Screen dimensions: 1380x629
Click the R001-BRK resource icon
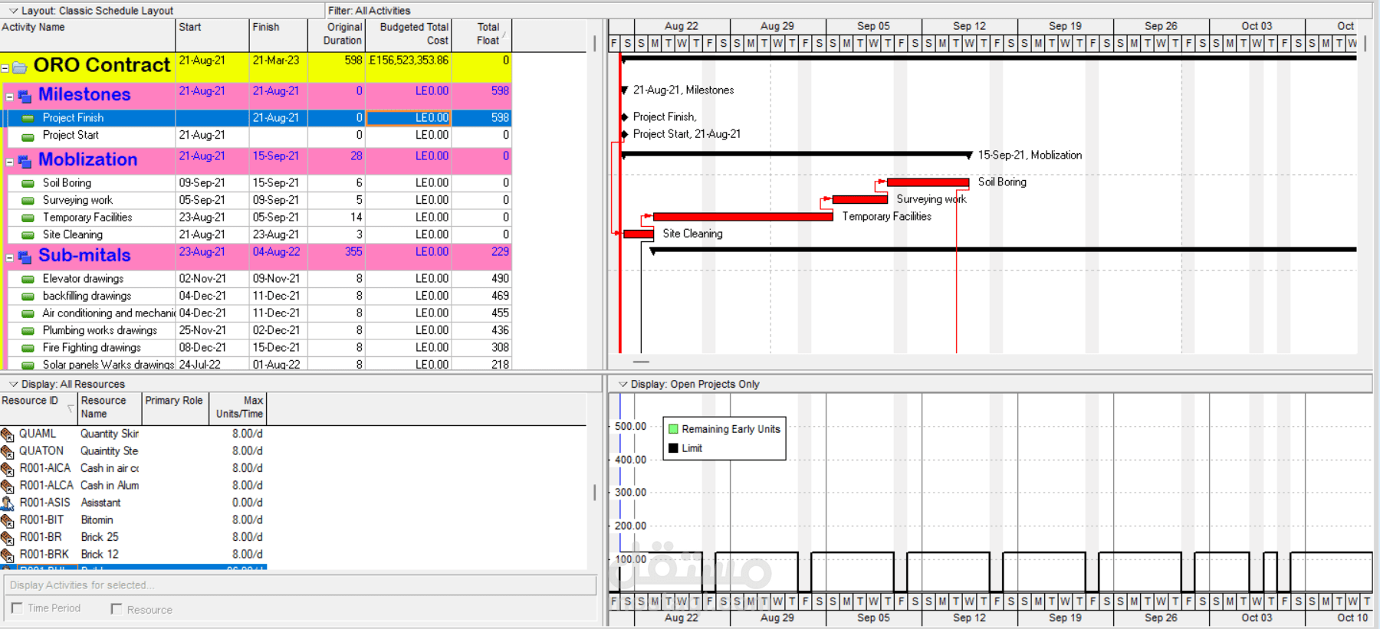(8, 555)
